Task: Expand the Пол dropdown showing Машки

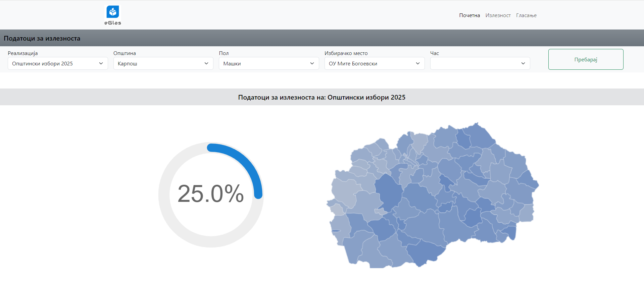Action: point(268,63)
